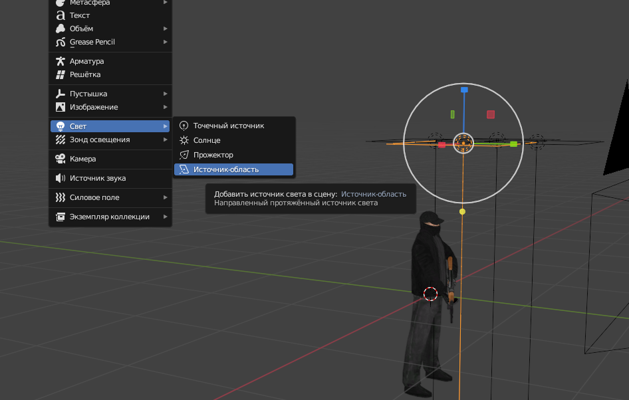Click the Armature icon in menu
This screenshot has height=400, width=629.
coord(61,61)
